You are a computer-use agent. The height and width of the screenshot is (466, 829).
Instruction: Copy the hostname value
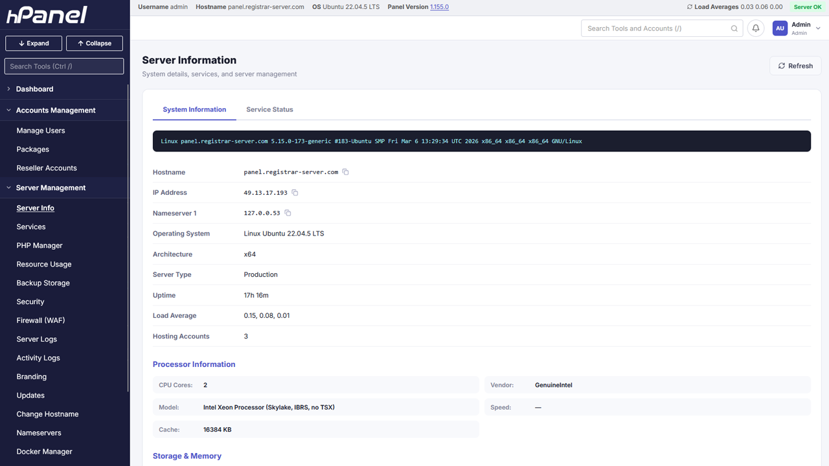[x=346, y=172]
